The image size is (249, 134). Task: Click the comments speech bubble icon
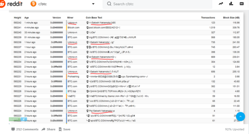click(x=13, y=129)
